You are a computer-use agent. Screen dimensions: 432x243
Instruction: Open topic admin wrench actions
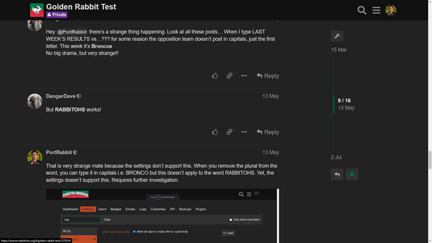tap(337, 36)
